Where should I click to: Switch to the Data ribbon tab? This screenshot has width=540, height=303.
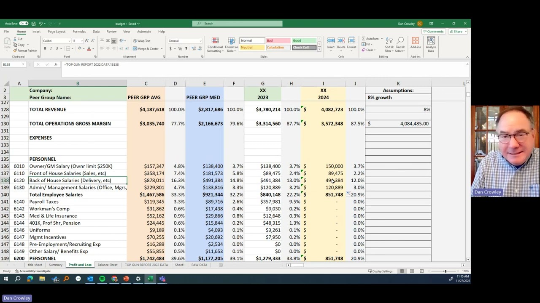(x=96, y=32)
